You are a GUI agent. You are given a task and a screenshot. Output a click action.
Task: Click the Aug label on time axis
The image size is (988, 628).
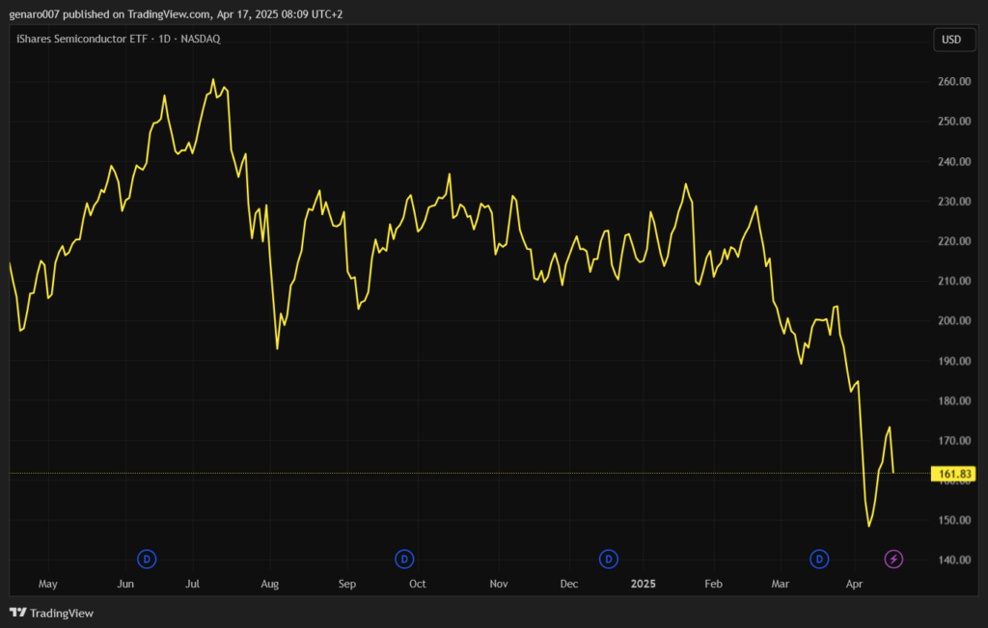click(269, 585)
